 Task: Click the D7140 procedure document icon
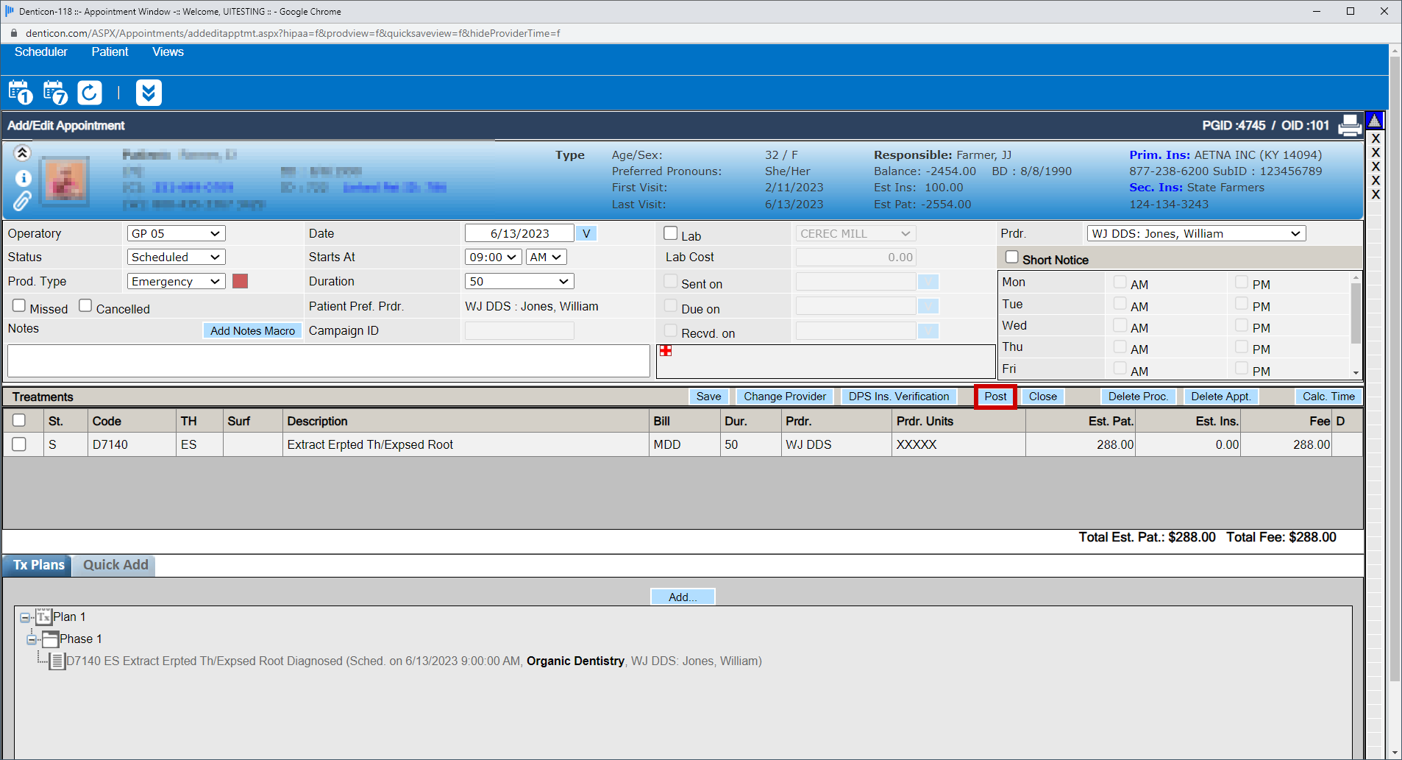coord(57,661)
